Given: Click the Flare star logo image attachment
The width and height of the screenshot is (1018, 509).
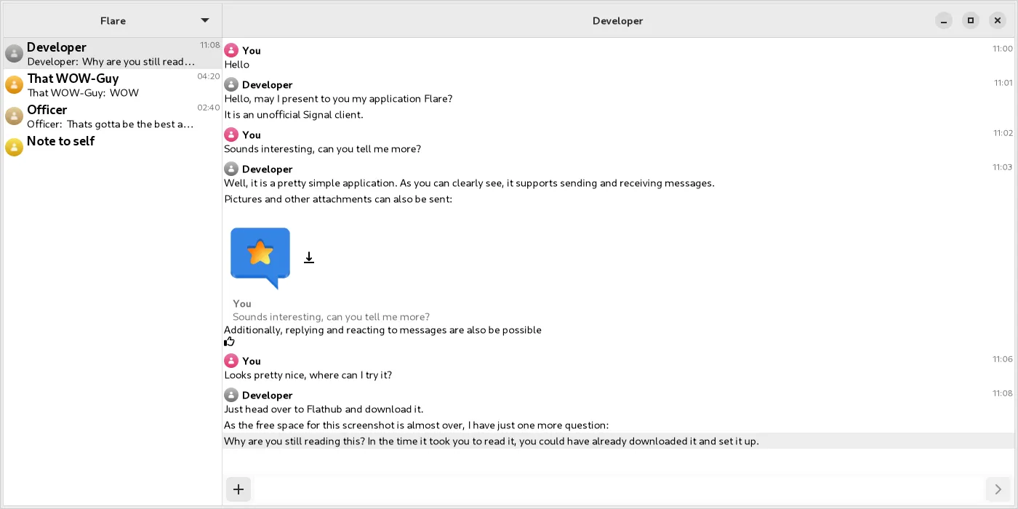Looking at the screenshot, I should pos(260,257).
